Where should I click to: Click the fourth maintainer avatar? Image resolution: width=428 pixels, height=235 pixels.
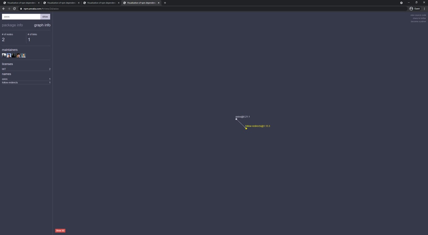(19, 55)
